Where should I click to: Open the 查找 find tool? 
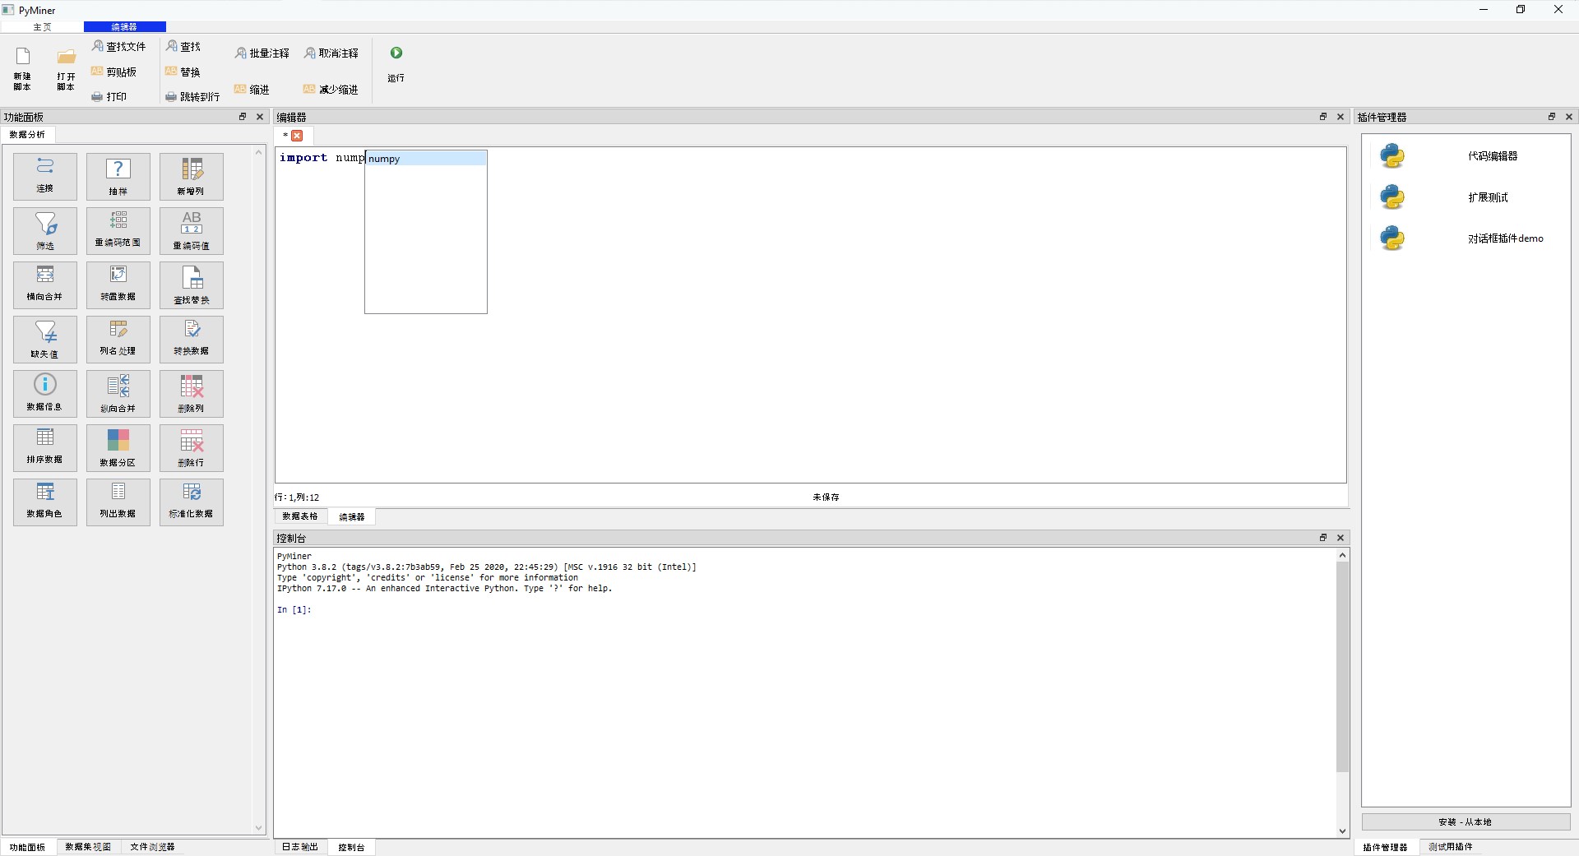(x=183, y=47)
